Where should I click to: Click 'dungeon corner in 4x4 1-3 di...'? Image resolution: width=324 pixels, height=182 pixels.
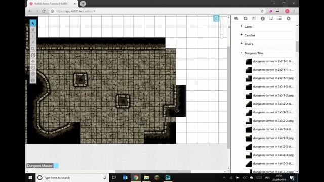tap(273, 129)
